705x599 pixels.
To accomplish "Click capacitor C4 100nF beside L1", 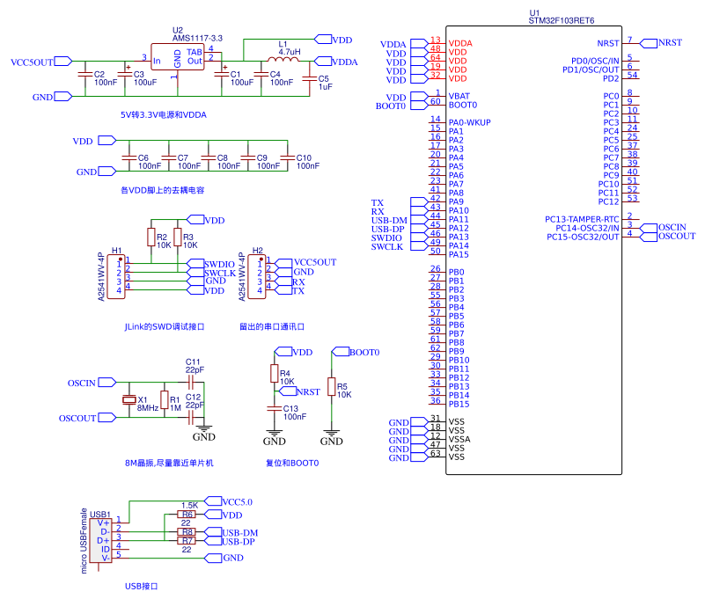I will [261, 74].
